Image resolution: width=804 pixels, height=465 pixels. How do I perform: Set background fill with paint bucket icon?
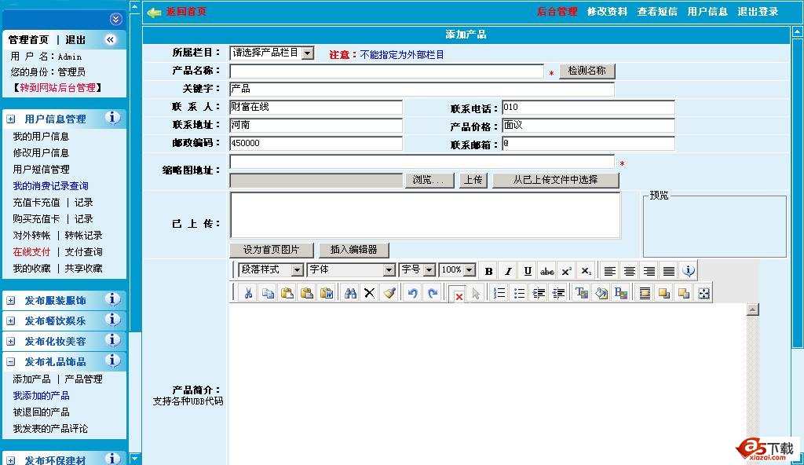(601, 293)
